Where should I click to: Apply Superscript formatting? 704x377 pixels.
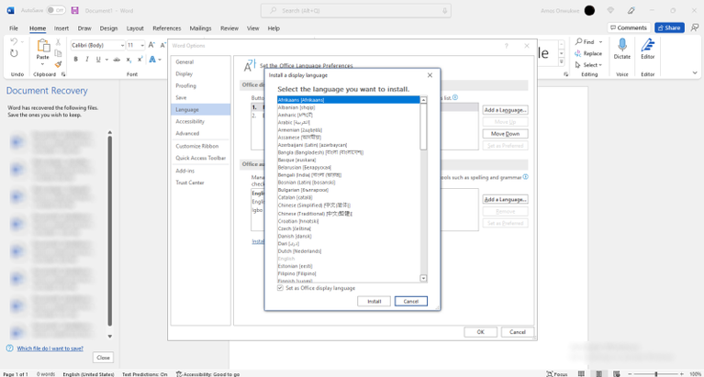pyautogui.click(x=140, y=60)
